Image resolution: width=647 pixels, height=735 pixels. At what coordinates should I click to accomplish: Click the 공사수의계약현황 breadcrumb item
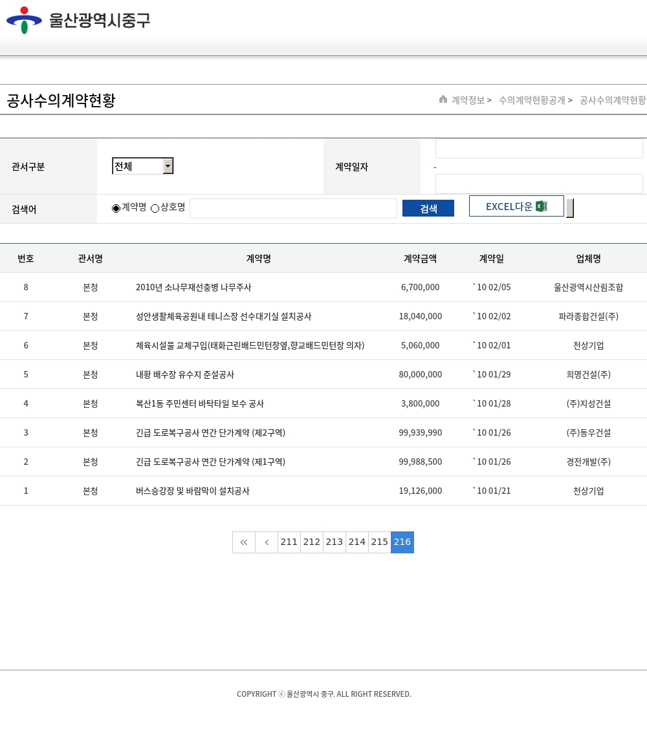[613, 100]
